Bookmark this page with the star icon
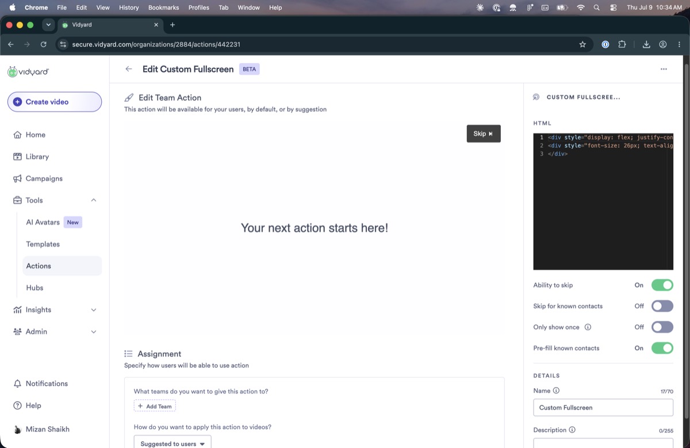The image size is (690, 448). (x=582, y=44)
